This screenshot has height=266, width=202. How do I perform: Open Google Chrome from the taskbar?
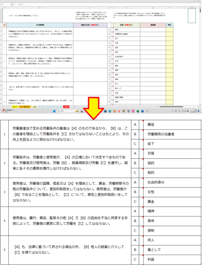124,111
